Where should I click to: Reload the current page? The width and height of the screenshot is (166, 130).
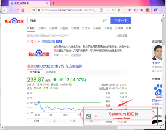tap(17, 10)
